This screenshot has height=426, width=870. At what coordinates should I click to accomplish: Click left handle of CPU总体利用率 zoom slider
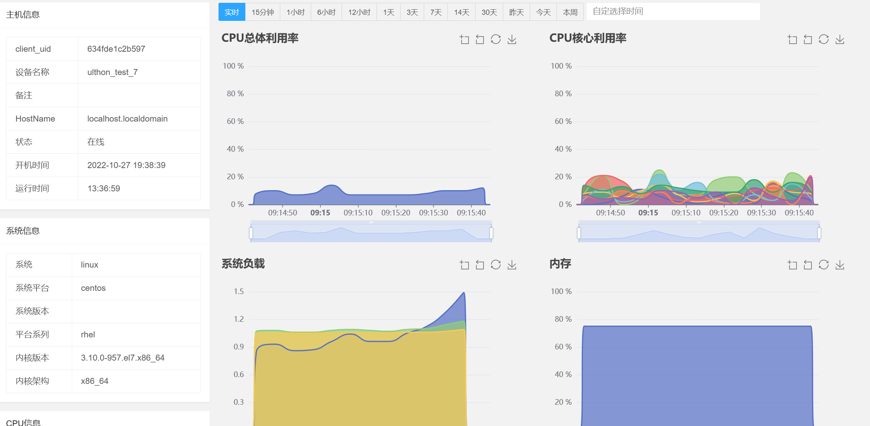(x=251, y=233)
